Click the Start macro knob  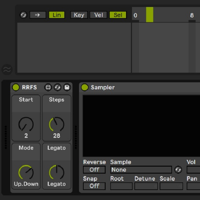pos(26,125)
